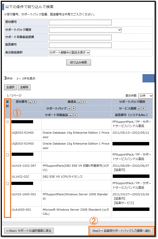Click ascending sort arrow for 構成名
The width and height of the screenshot is (158, 239).
click(79, 102)
